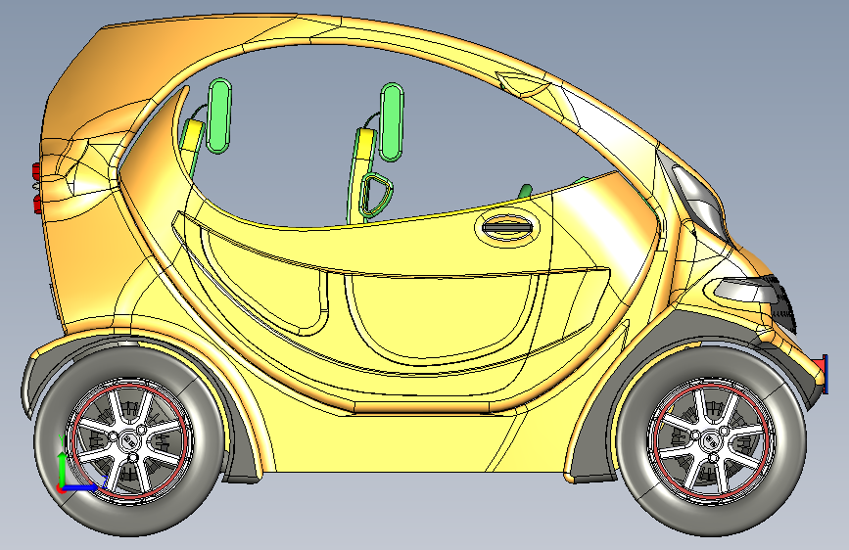This screenshot has height=550, width=849.
Task: Select the front wheel hub center
Action: tap(712, 442)
